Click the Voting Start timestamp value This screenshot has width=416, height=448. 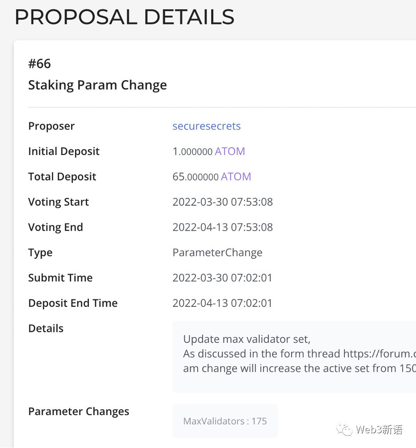[x=222, y=202]
